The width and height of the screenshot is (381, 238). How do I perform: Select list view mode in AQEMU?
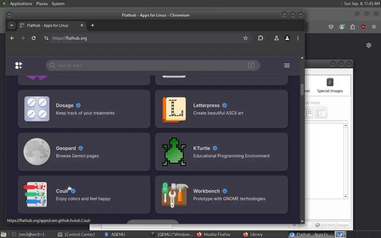[321, 113]
